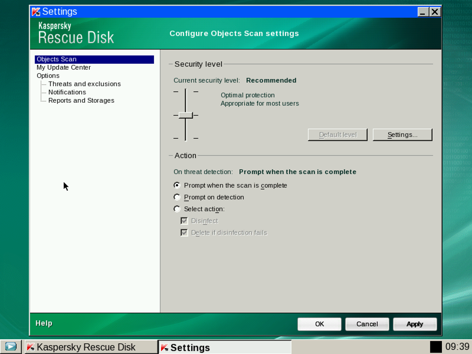Screen dimensions: 472x354
Task: Click the Kaspersky logo icon in Settings title bar
Action: 36,12
